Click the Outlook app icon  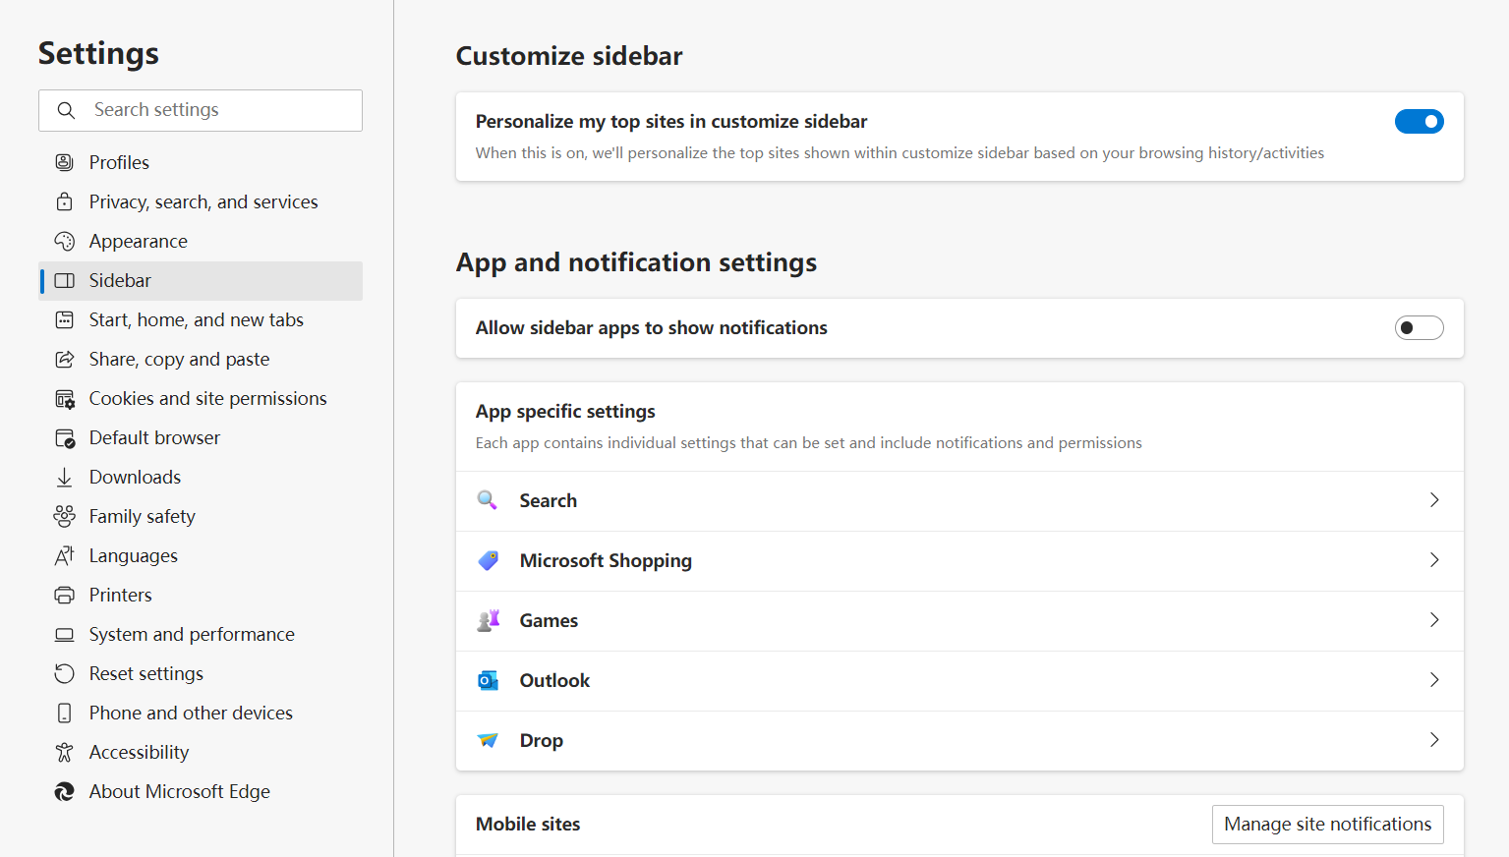pyautogui.click(x=488, y=680)
